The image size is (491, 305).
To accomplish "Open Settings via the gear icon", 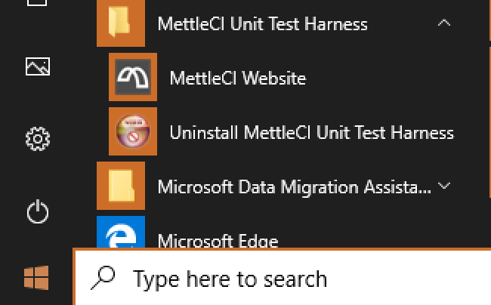I will [37, 139].
